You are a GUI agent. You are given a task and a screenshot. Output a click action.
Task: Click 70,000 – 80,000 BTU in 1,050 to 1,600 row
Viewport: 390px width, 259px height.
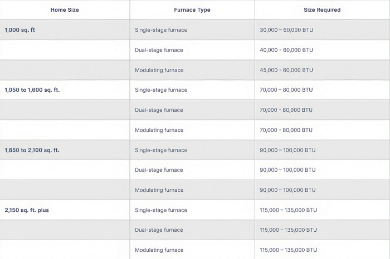tap(286, 90)
